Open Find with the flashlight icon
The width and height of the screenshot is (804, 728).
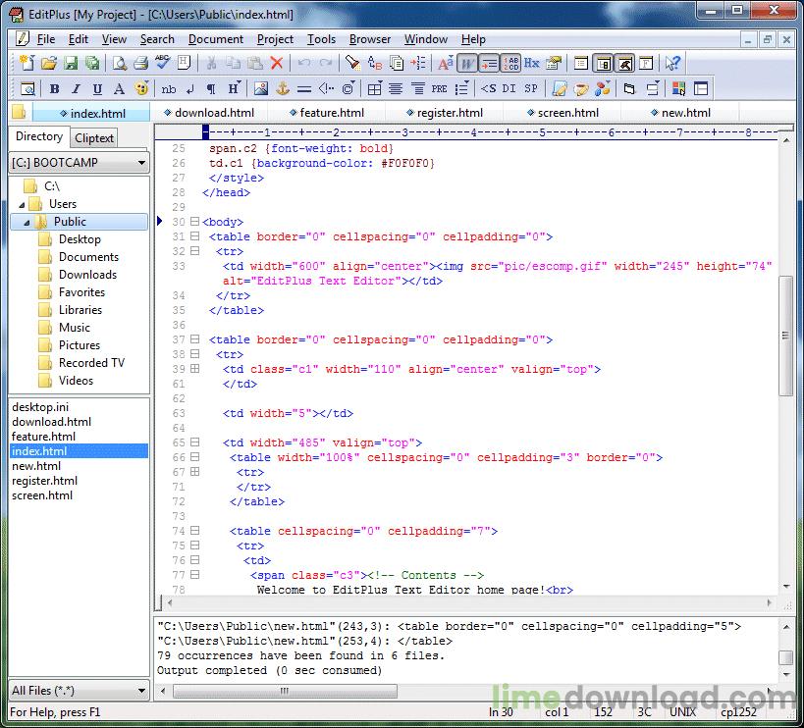352,63
